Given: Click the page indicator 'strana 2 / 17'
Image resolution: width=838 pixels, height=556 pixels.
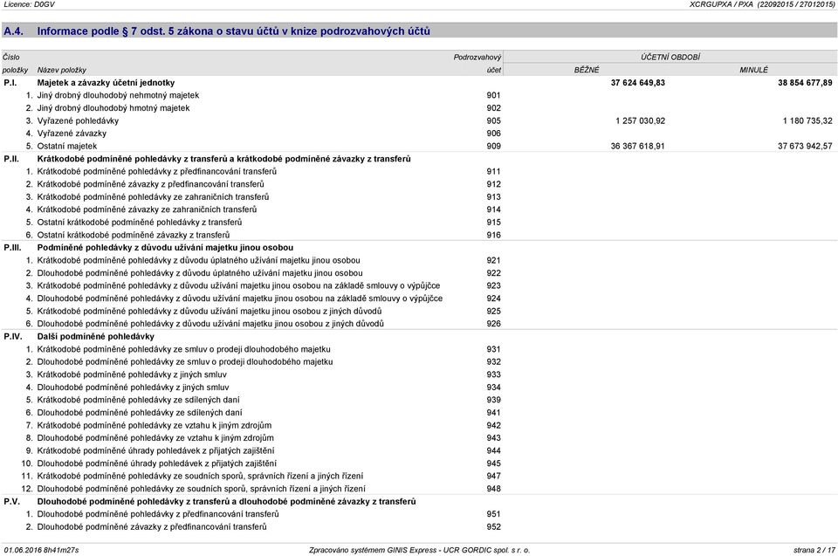Looking at the screenshot, I should [814, 550].
